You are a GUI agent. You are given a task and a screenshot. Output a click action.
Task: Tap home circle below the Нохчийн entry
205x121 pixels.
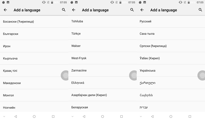point(34,116)
